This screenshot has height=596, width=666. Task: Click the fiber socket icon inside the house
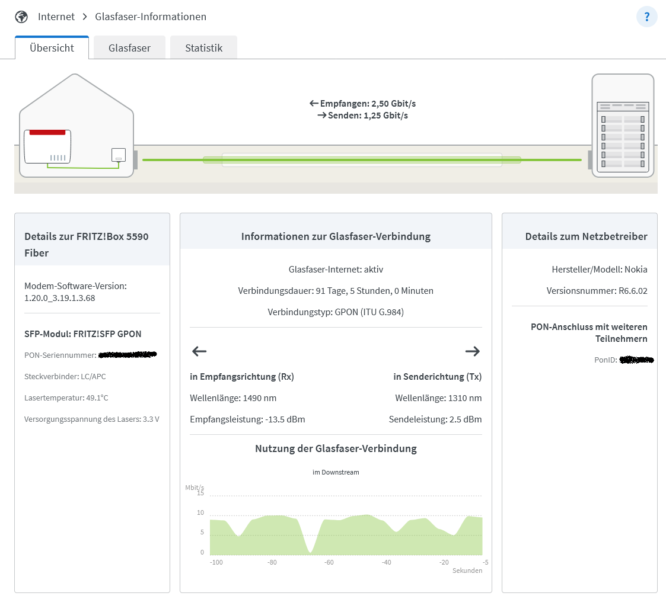pyautogui.click(x=119, y=155)
